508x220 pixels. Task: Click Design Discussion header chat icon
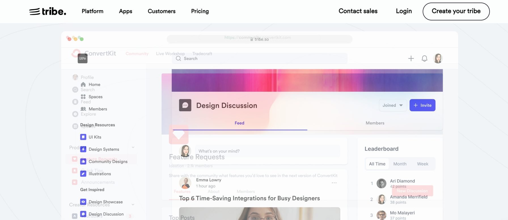click(185, 105)
